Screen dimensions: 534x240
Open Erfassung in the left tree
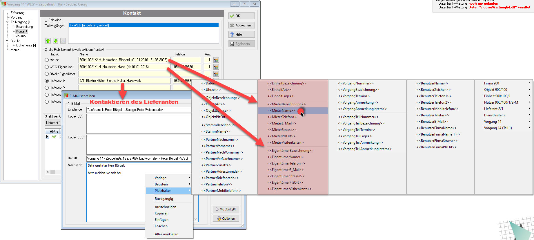(x=18, y=13)
